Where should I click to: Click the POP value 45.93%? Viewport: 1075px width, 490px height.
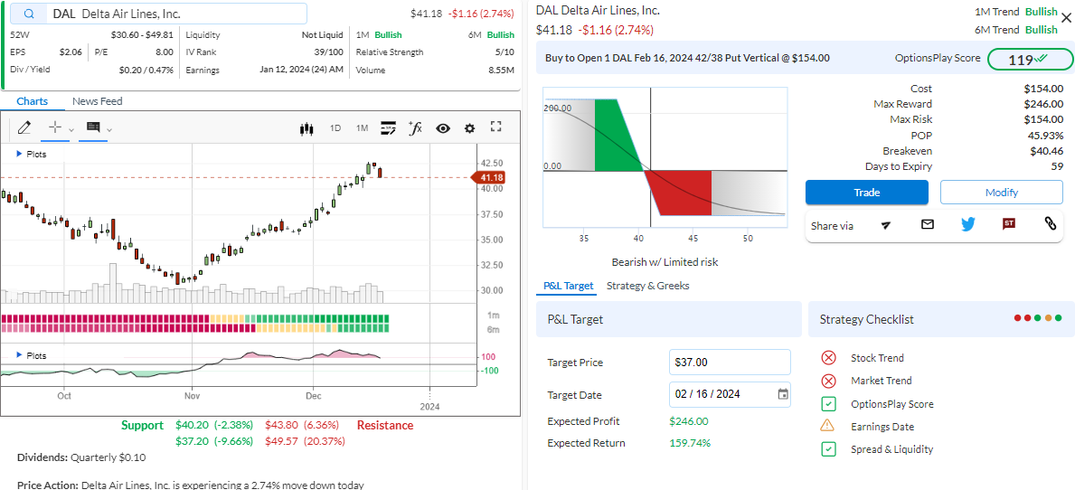1045,135
